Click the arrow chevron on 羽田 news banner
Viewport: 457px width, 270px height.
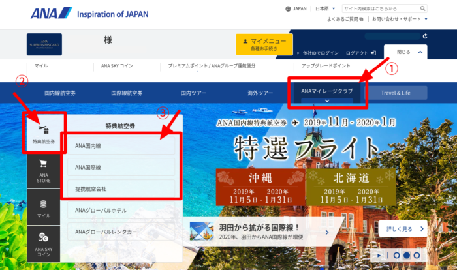tap(327, 232)
